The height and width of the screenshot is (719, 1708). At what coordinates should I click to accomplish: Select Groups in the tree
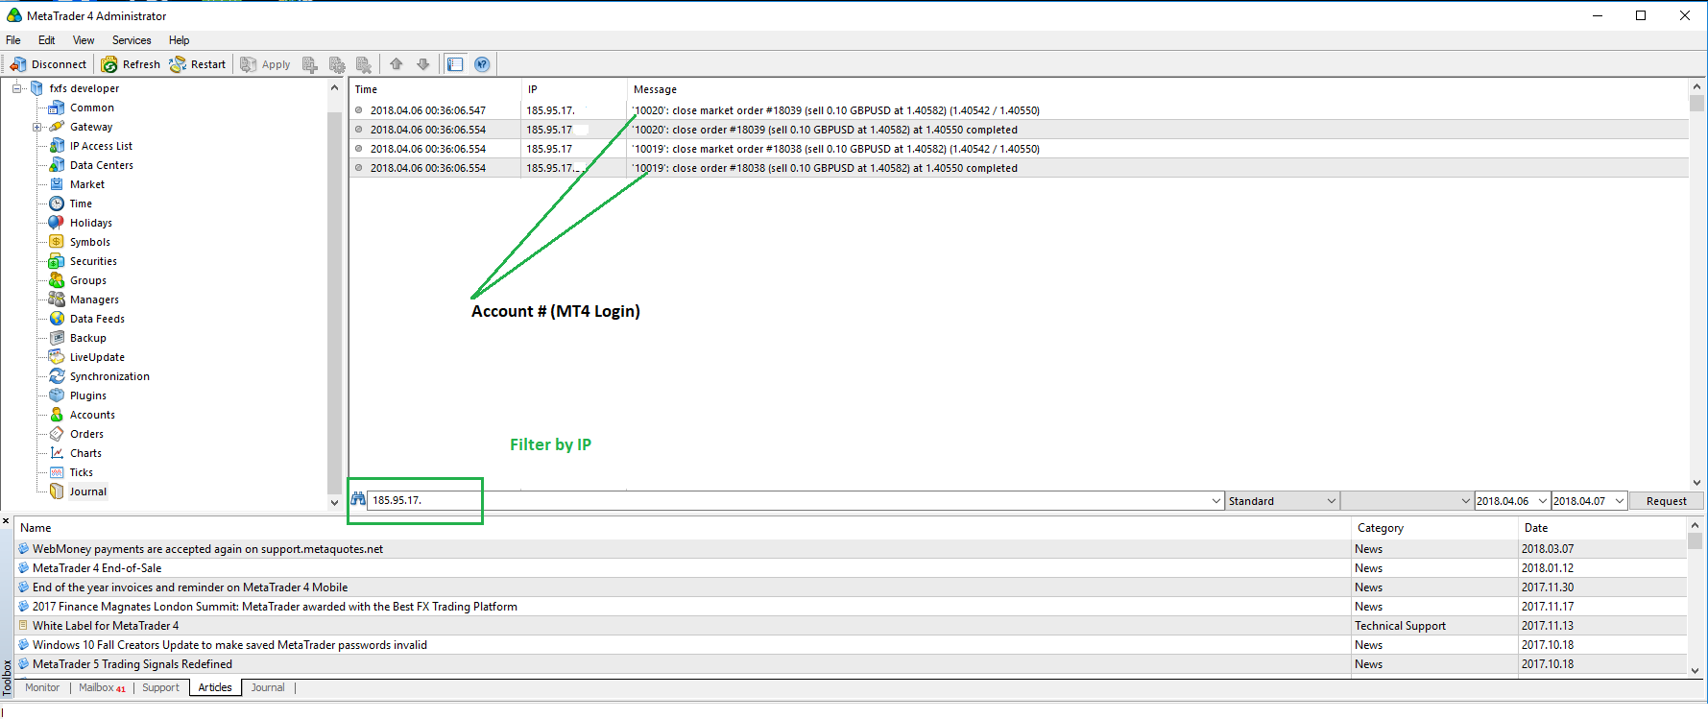point(87,280)
